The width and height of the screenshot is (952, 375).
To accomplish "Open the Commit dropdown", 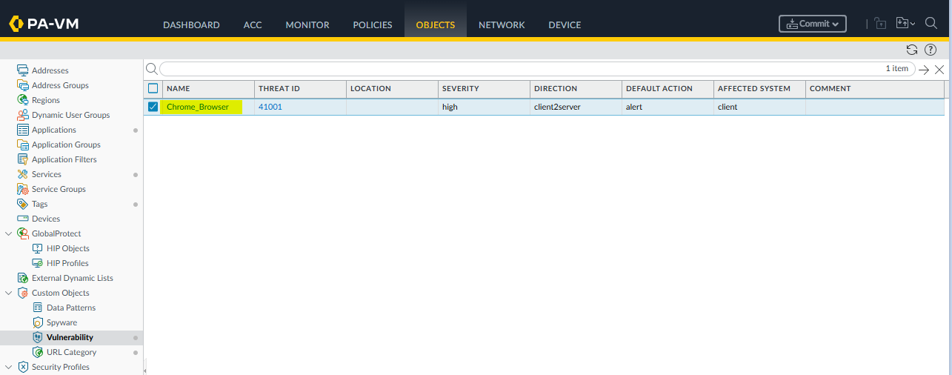I will coord(813,24).
